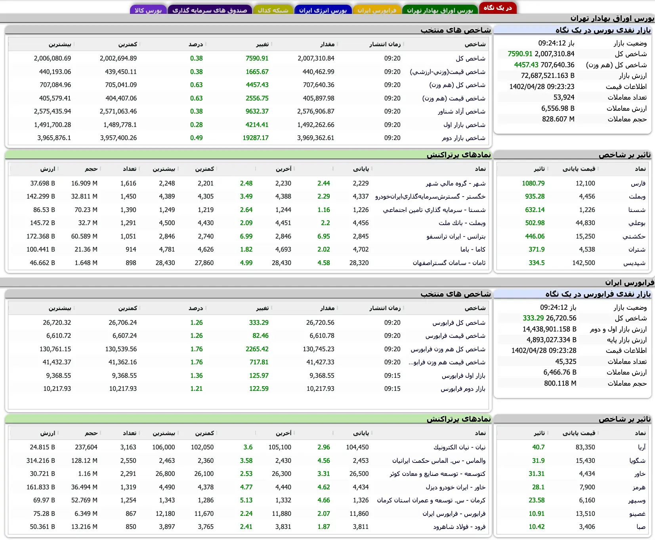The width and height of the screenshot is (655, 540).
Task: Open ثامان - سامان گستراصفهان symbol
Action: [449, 263]
